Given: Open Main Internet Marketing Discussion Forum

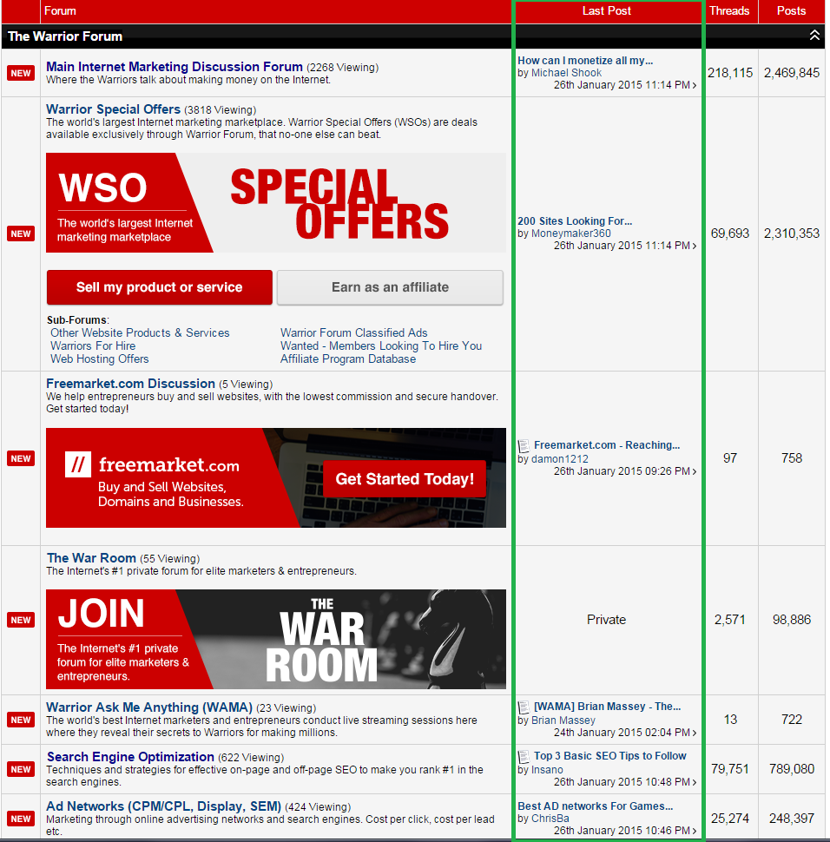Looking at the screenshot, I should (174, 67).
